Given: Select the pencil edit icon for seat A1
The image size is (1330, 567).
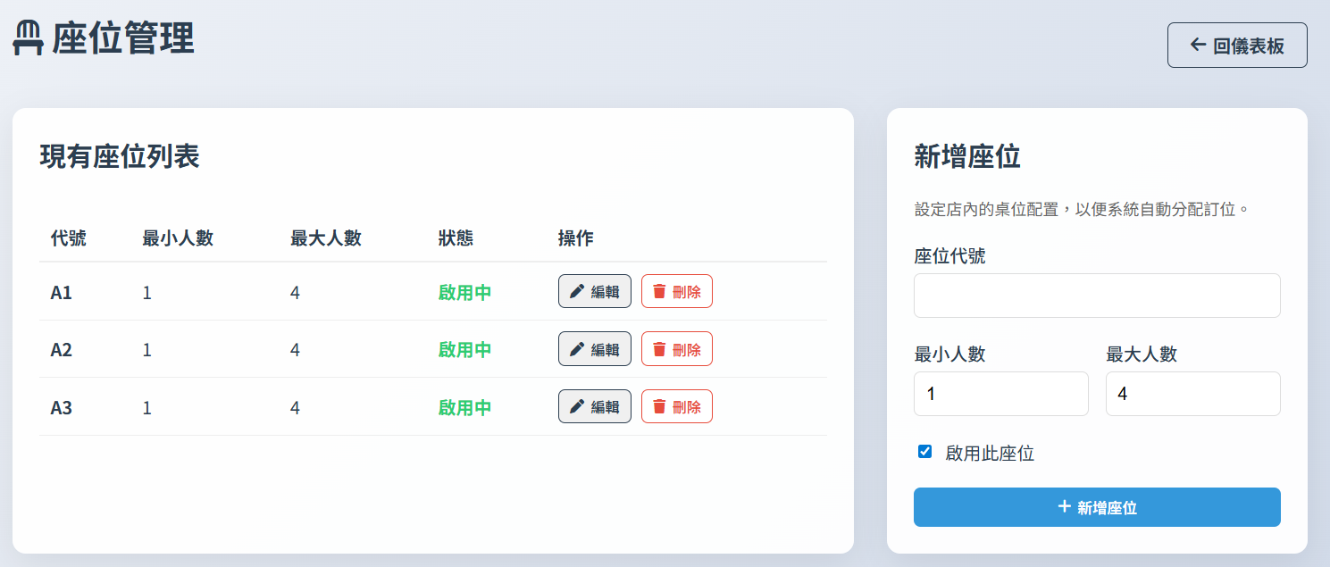Looking at the screenshot, I should tap(577, 290).
